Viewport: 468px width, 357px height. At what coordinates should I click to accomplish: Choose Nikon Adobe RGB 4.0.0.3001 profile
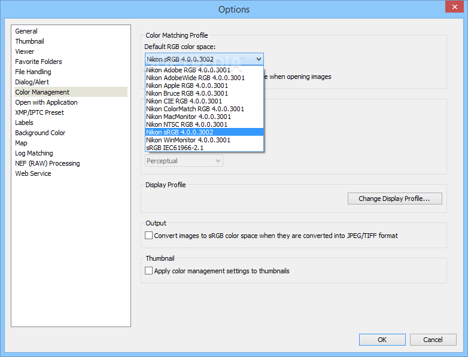pos(205,70)
